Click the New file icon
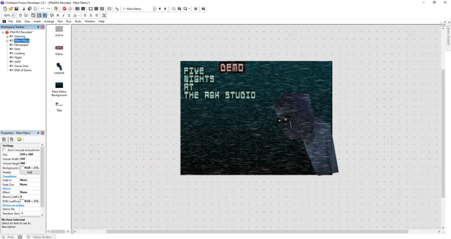This screenshot has height=239, width=451. coord(5,9)
